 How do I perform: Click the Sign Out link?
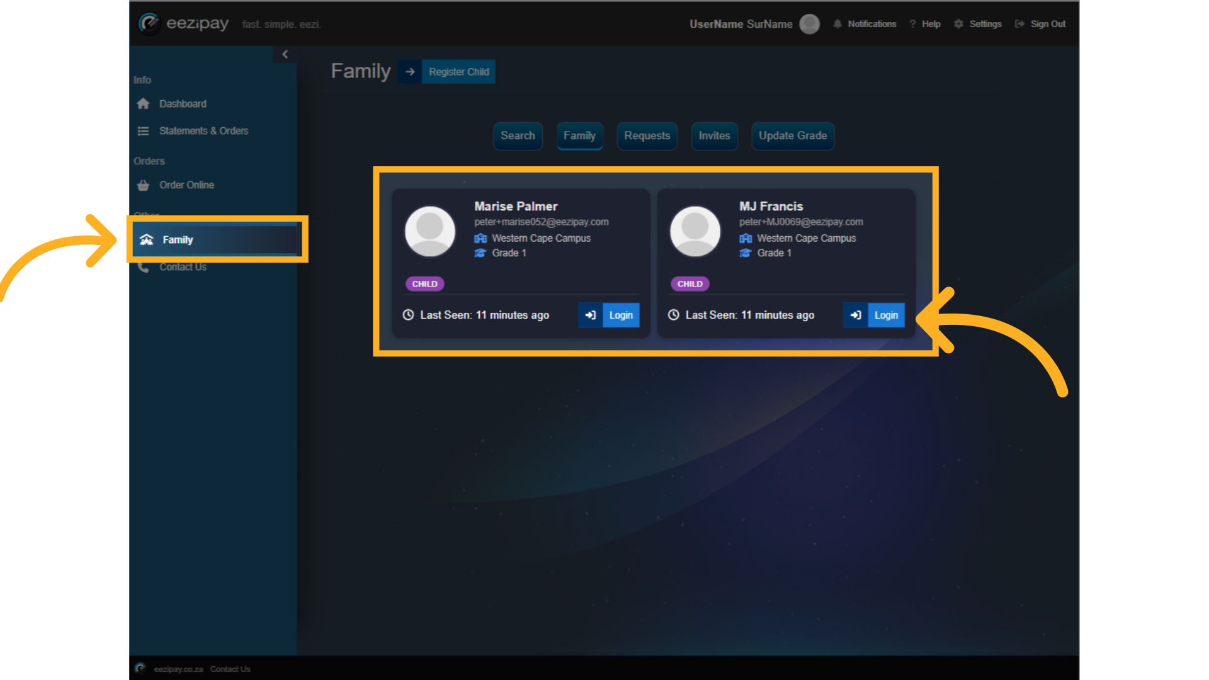pyautogui.click(x=1048, y=24)
